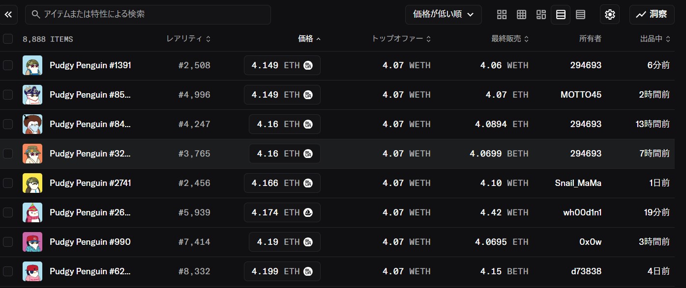Select the checkbox for Pudgy Penguin #1391

[x=8, y=65]
